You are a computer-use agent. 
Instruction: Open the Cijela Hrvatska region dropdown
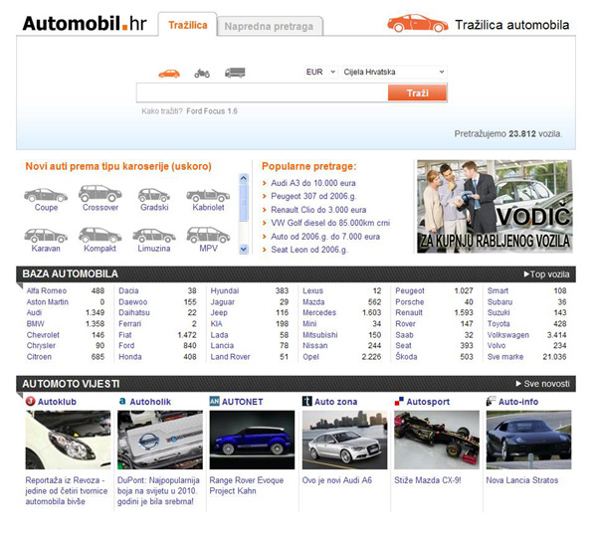pyautogui.click(x=394, y=72)
